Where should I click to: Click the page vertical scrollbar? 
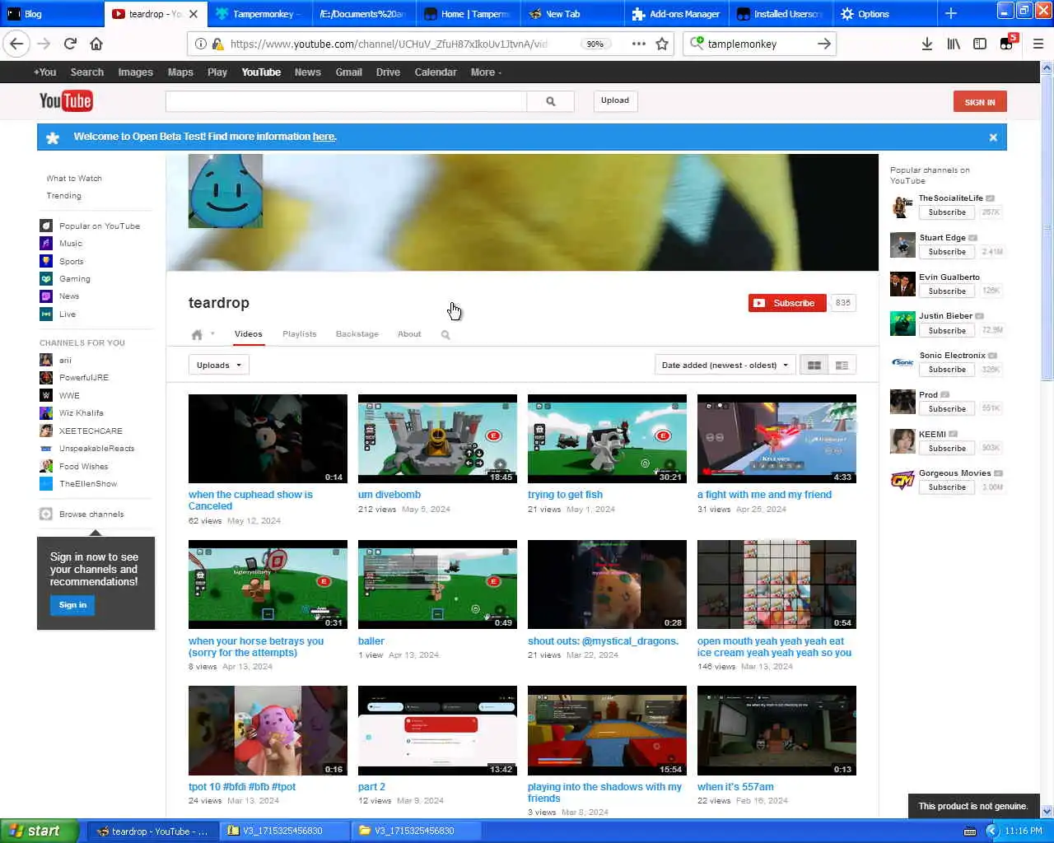tap(1047, 226)
